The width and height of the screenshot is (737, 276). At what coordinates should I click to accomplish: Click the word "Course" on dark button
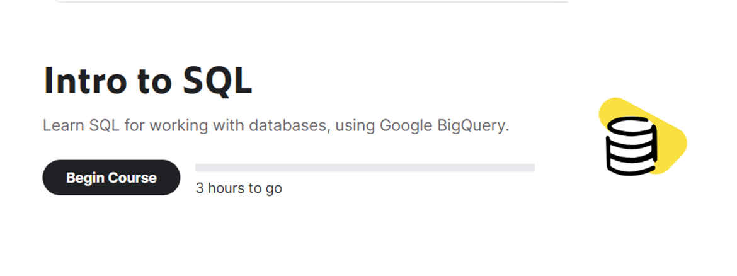[x=134, y=178]
